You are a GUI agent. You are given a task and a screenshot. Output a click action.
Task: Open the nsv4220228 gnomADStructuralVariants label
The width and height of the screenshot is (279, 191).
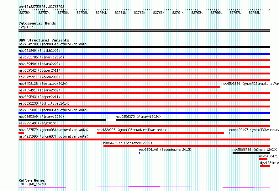coord(131,130)
